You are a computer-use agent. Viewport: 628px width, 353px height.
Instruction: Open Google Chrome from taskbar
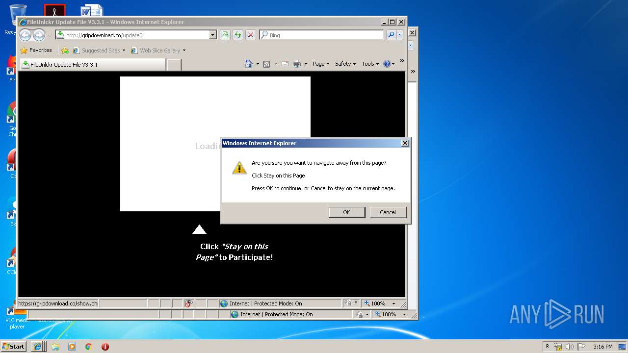tap(88, 346)
